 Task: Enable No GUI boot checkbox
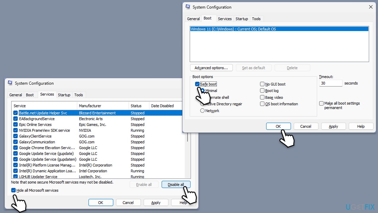(262, 84)
